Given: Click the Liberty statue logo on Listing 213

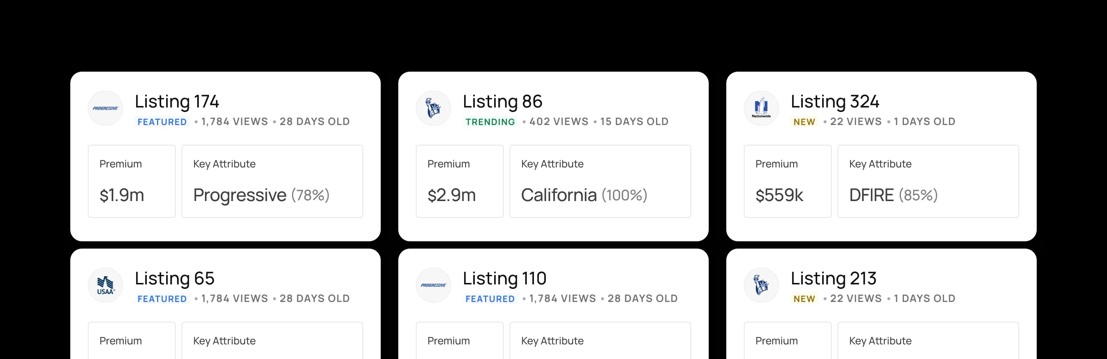Looking at the screenshot, I should (761, 285).
